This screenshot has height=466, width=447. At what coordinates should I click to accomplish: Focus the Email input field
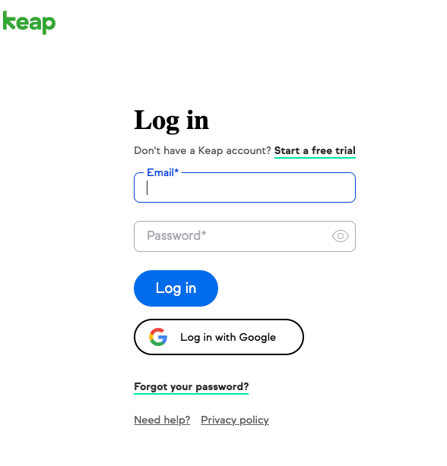[x=245, y=187]
